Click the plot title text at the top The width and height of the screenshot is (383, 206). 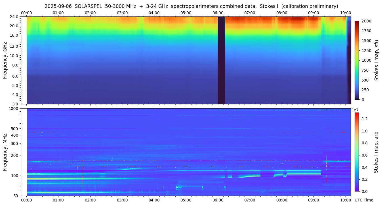point(191,6)
